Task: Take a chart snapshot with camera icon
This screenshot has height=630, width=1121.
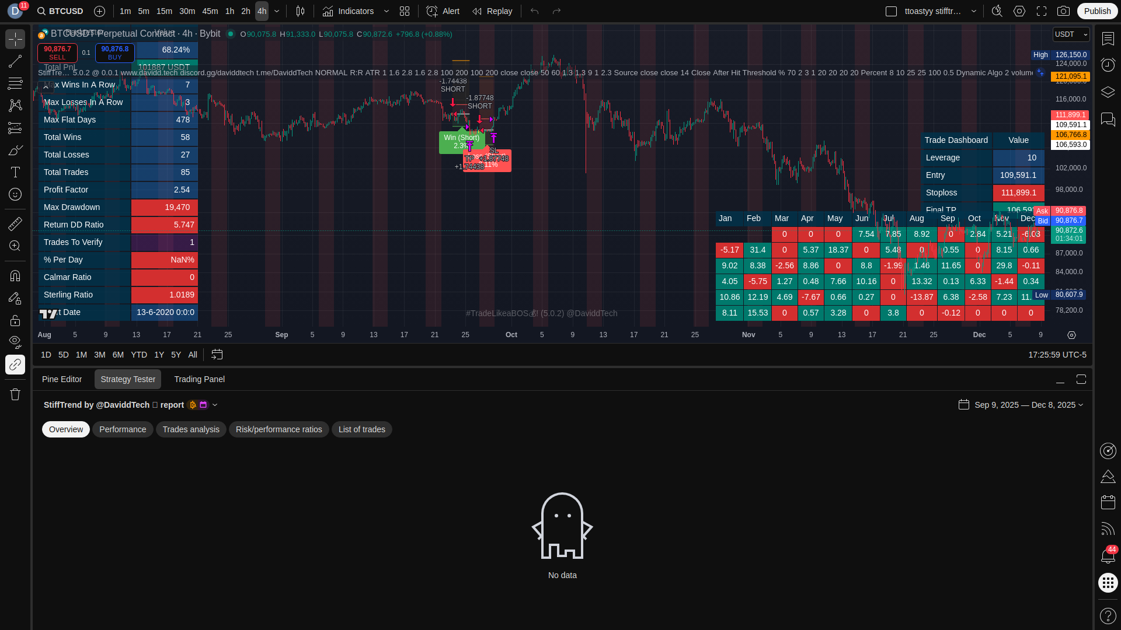Action: [1064, 11]
